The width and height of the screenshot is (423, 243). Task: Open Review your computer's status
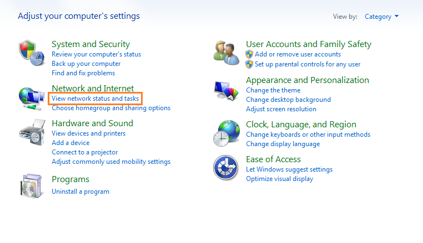tap(96, 54)
